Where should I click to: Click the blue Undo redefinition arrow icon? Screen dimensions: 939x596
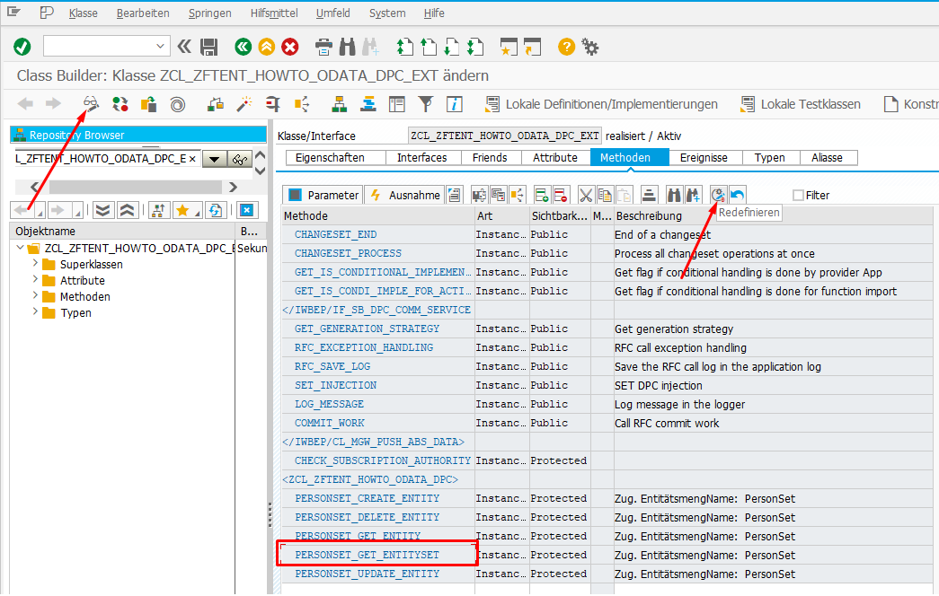[x=737, y=195]
